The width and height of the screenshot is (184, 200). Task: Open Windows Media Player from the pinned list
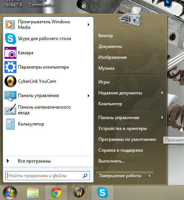(x=44, y=24)
